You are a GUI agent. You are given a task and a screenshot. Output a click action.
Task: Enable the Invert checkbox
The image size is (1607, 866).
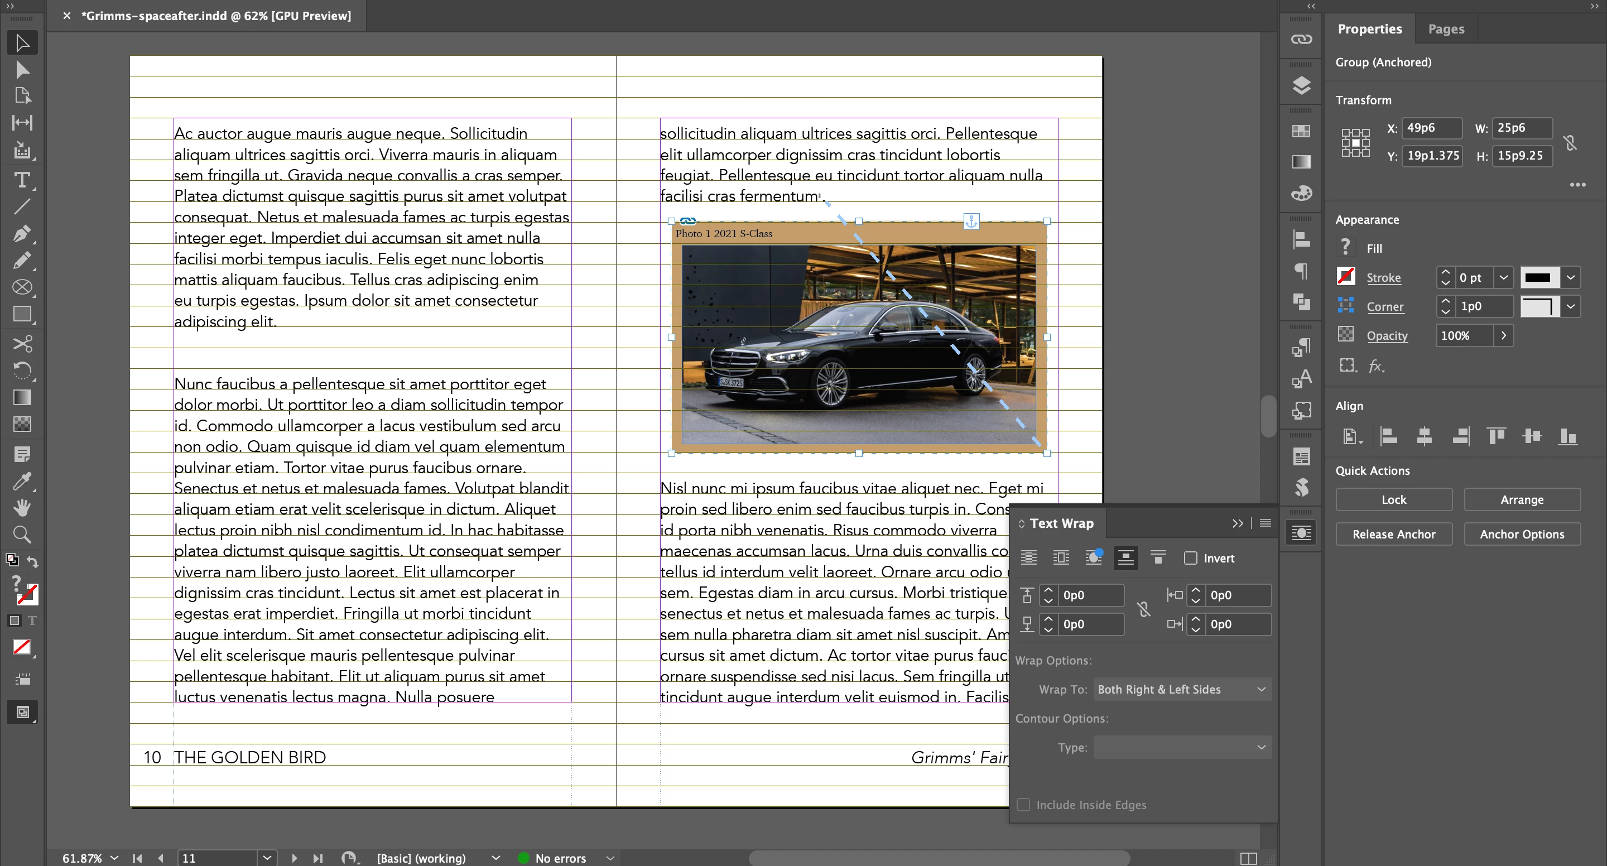(1191, 558)
